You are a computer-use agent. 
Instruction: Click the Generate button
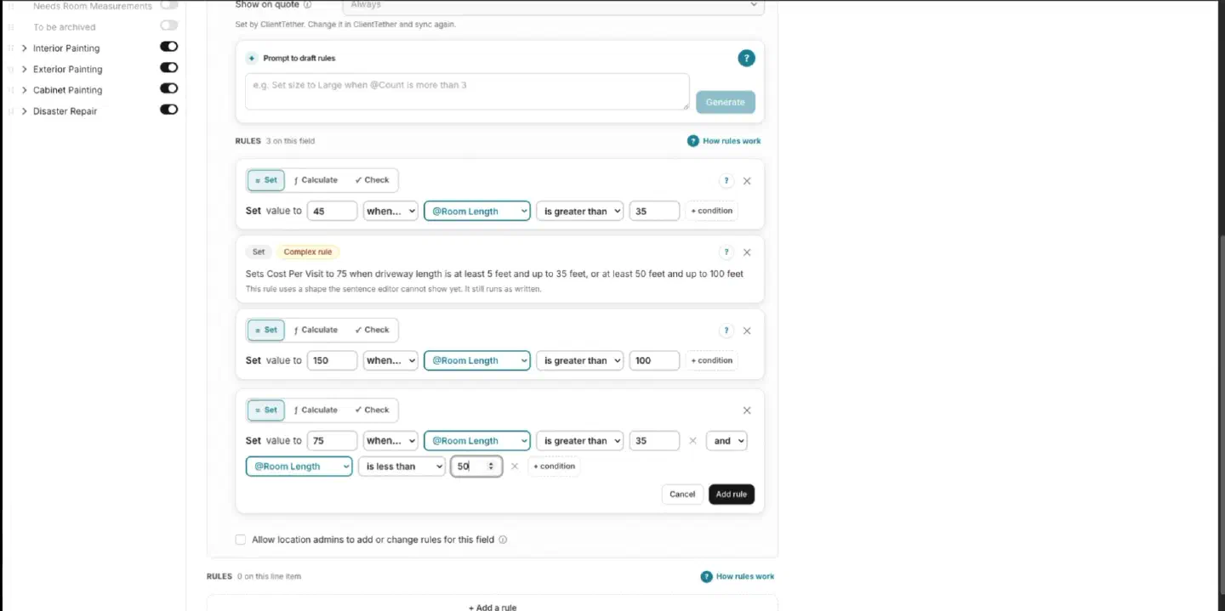[725, 102]
